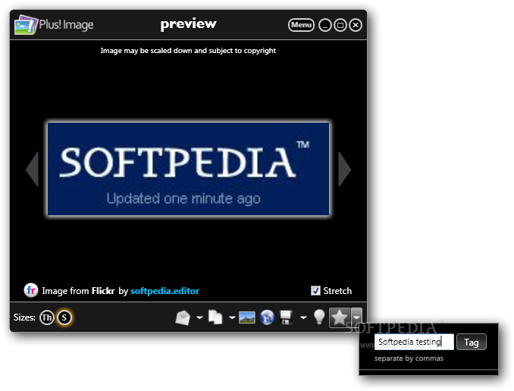Click the 'Sizes:' label
This screenshot has height=391, width=514.
click(x=24, y=317)
